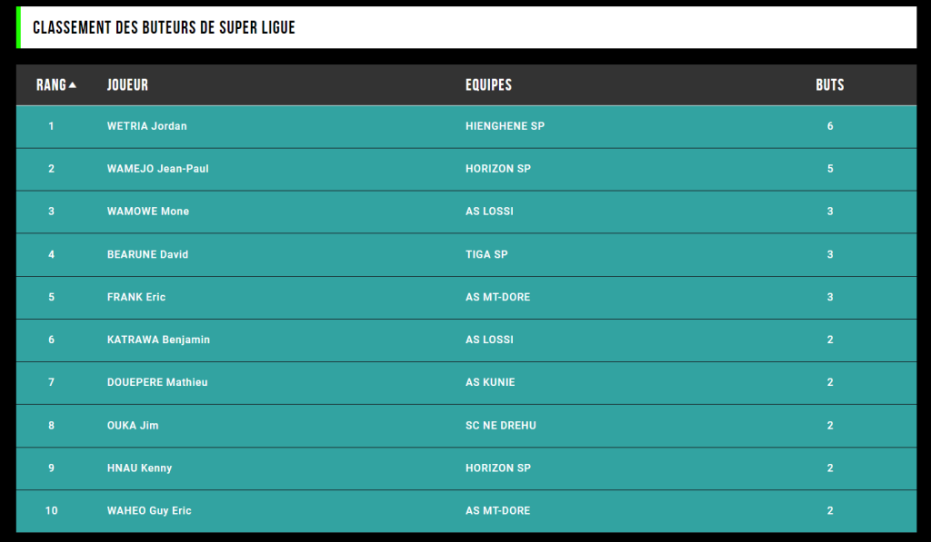
Task: Select player WETRIA Jordan
Action: point(146,125)
